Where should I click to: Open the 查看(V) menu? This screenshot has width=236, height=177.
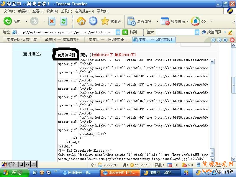[38, 11]
